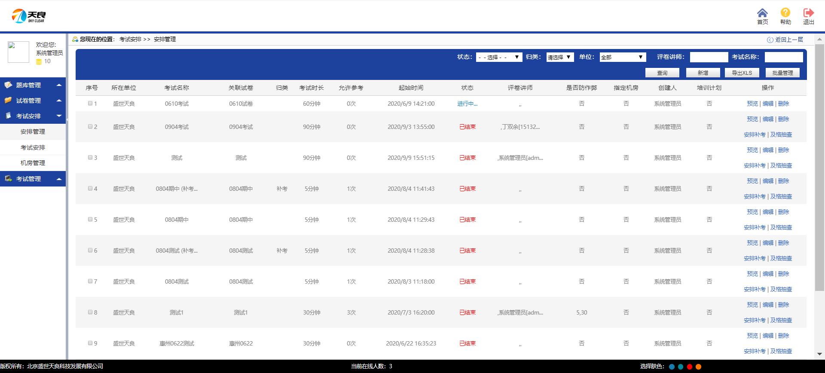Select 考试安排 submenu item in sidebar
825x373 pixels.
coord(33,147)
